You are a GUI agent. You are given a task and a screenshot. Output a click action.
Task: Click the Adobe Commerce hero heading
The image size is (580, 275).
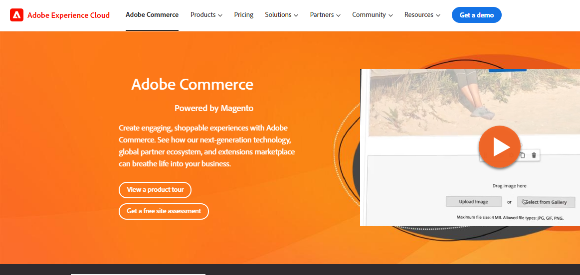click(192, 84)
